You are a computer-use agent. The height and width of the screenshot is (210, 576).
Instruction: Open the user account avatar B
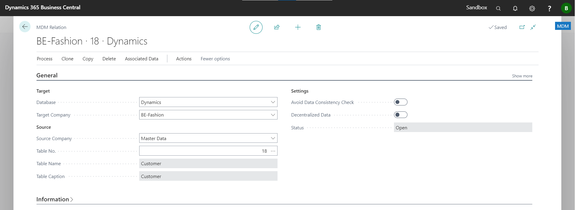(566, 8)
